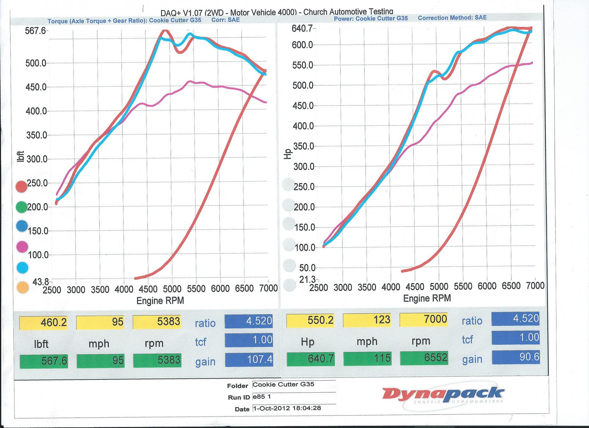Select the green run circle beside the torque chart
This screenshot has width=589, height=428.
[x=22, y=207]
